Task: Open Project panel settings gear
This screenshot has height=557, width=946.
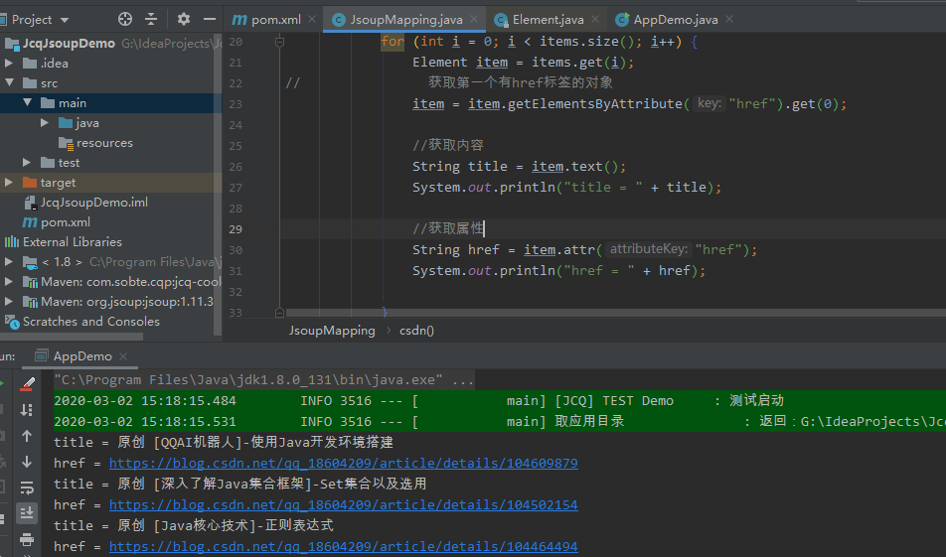Action: pos(184,19)
